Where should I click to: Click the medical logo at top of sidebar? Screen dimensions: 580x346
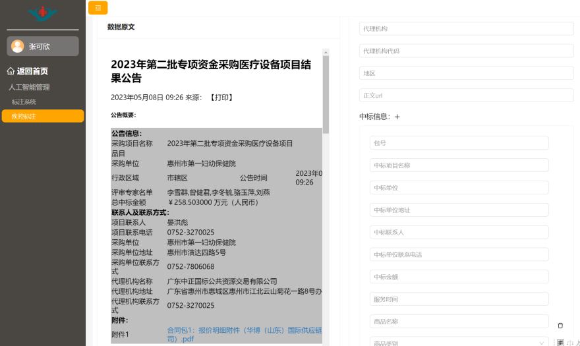click(x=42, y=13)
